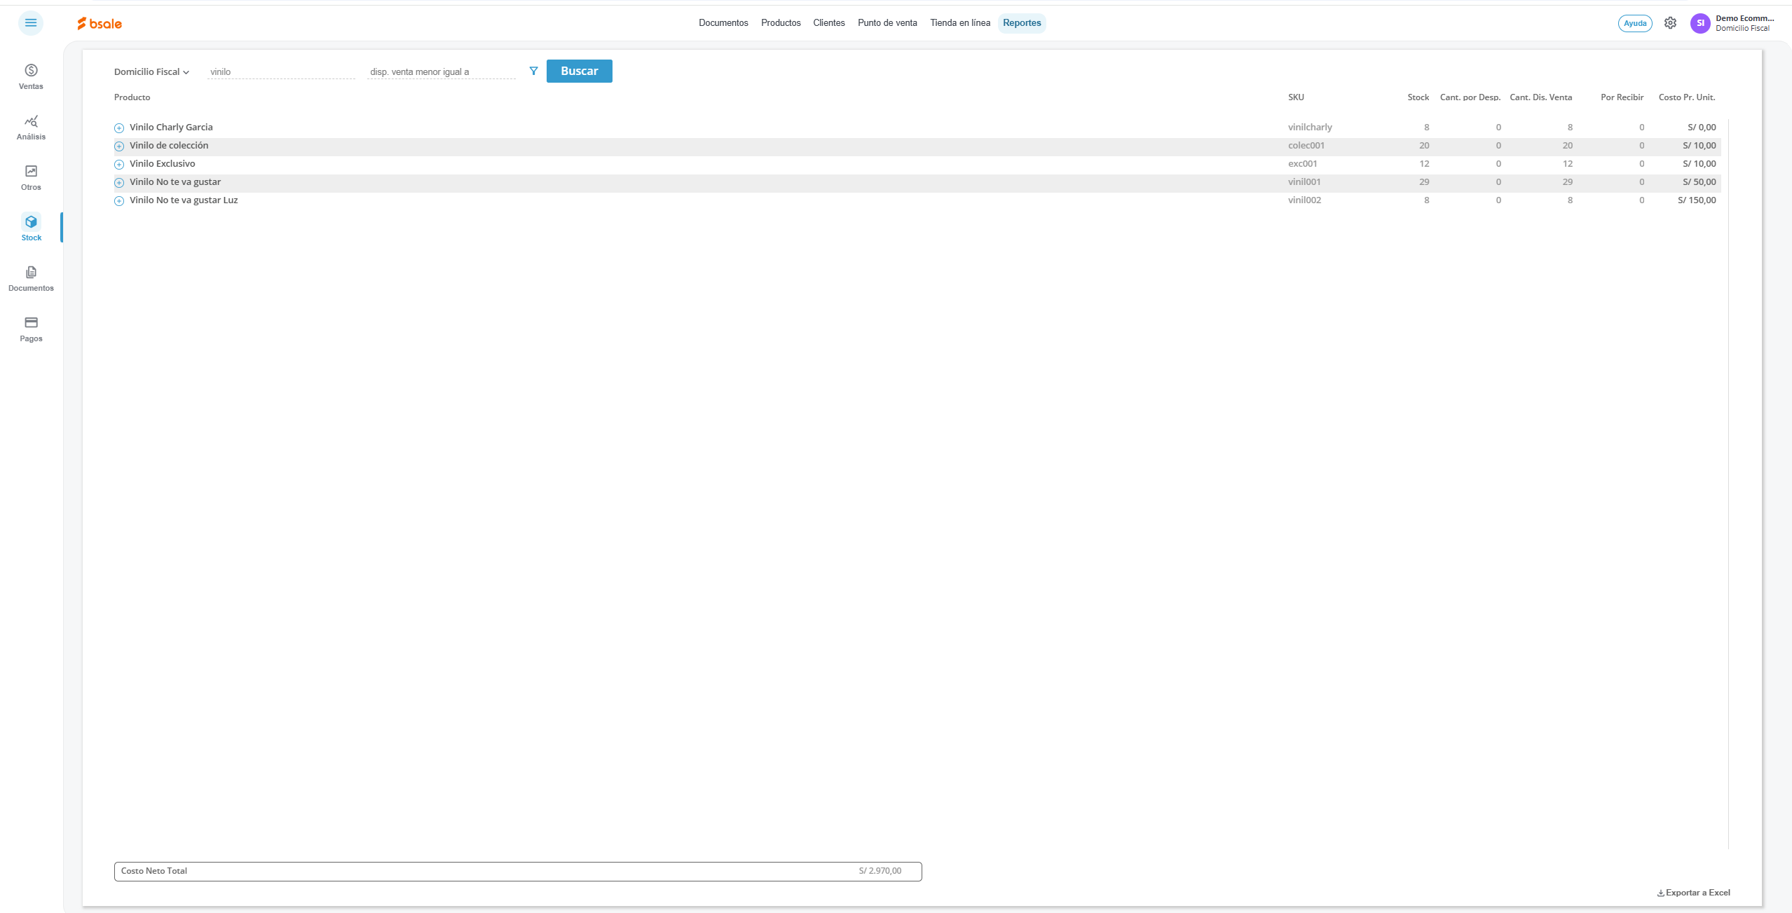Open Análisis sidebar section
The image size is (1792, 913).
[x=31, y=127]
